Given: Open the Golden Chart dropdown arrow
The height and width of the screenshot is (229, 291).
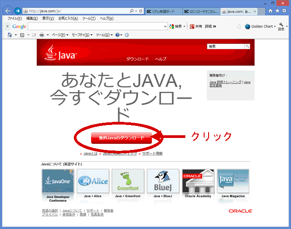Looking at the screenshot, I should coord(275,26).
